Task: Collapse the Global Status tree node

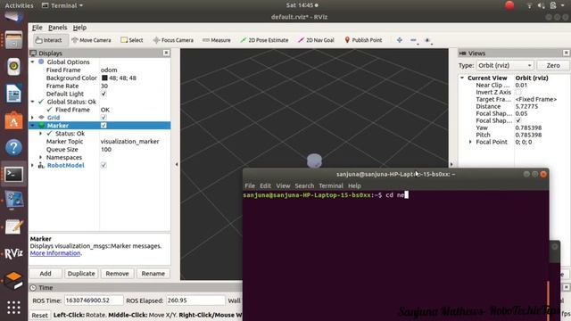Action: pyautogui.click(x=32, y=102)
